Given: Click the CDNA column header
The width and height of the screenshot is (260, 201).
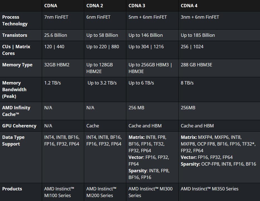Looking at the screenshot, I should (x=51, y=6).
